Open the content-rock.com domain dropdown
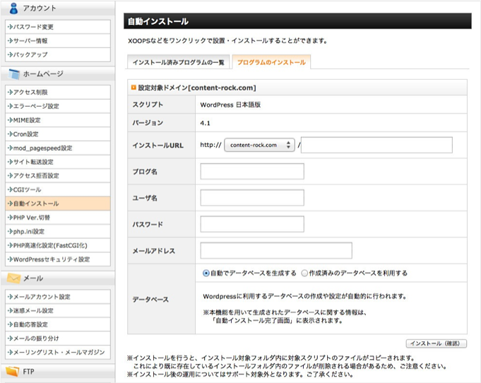 (259, 145)
